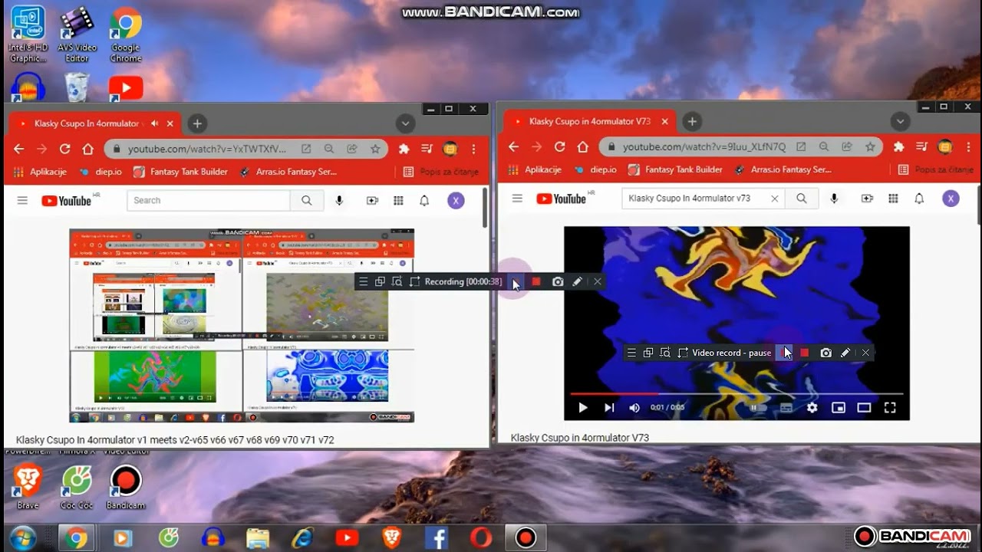Mute the right YouTube player volume

coord(634,408)
